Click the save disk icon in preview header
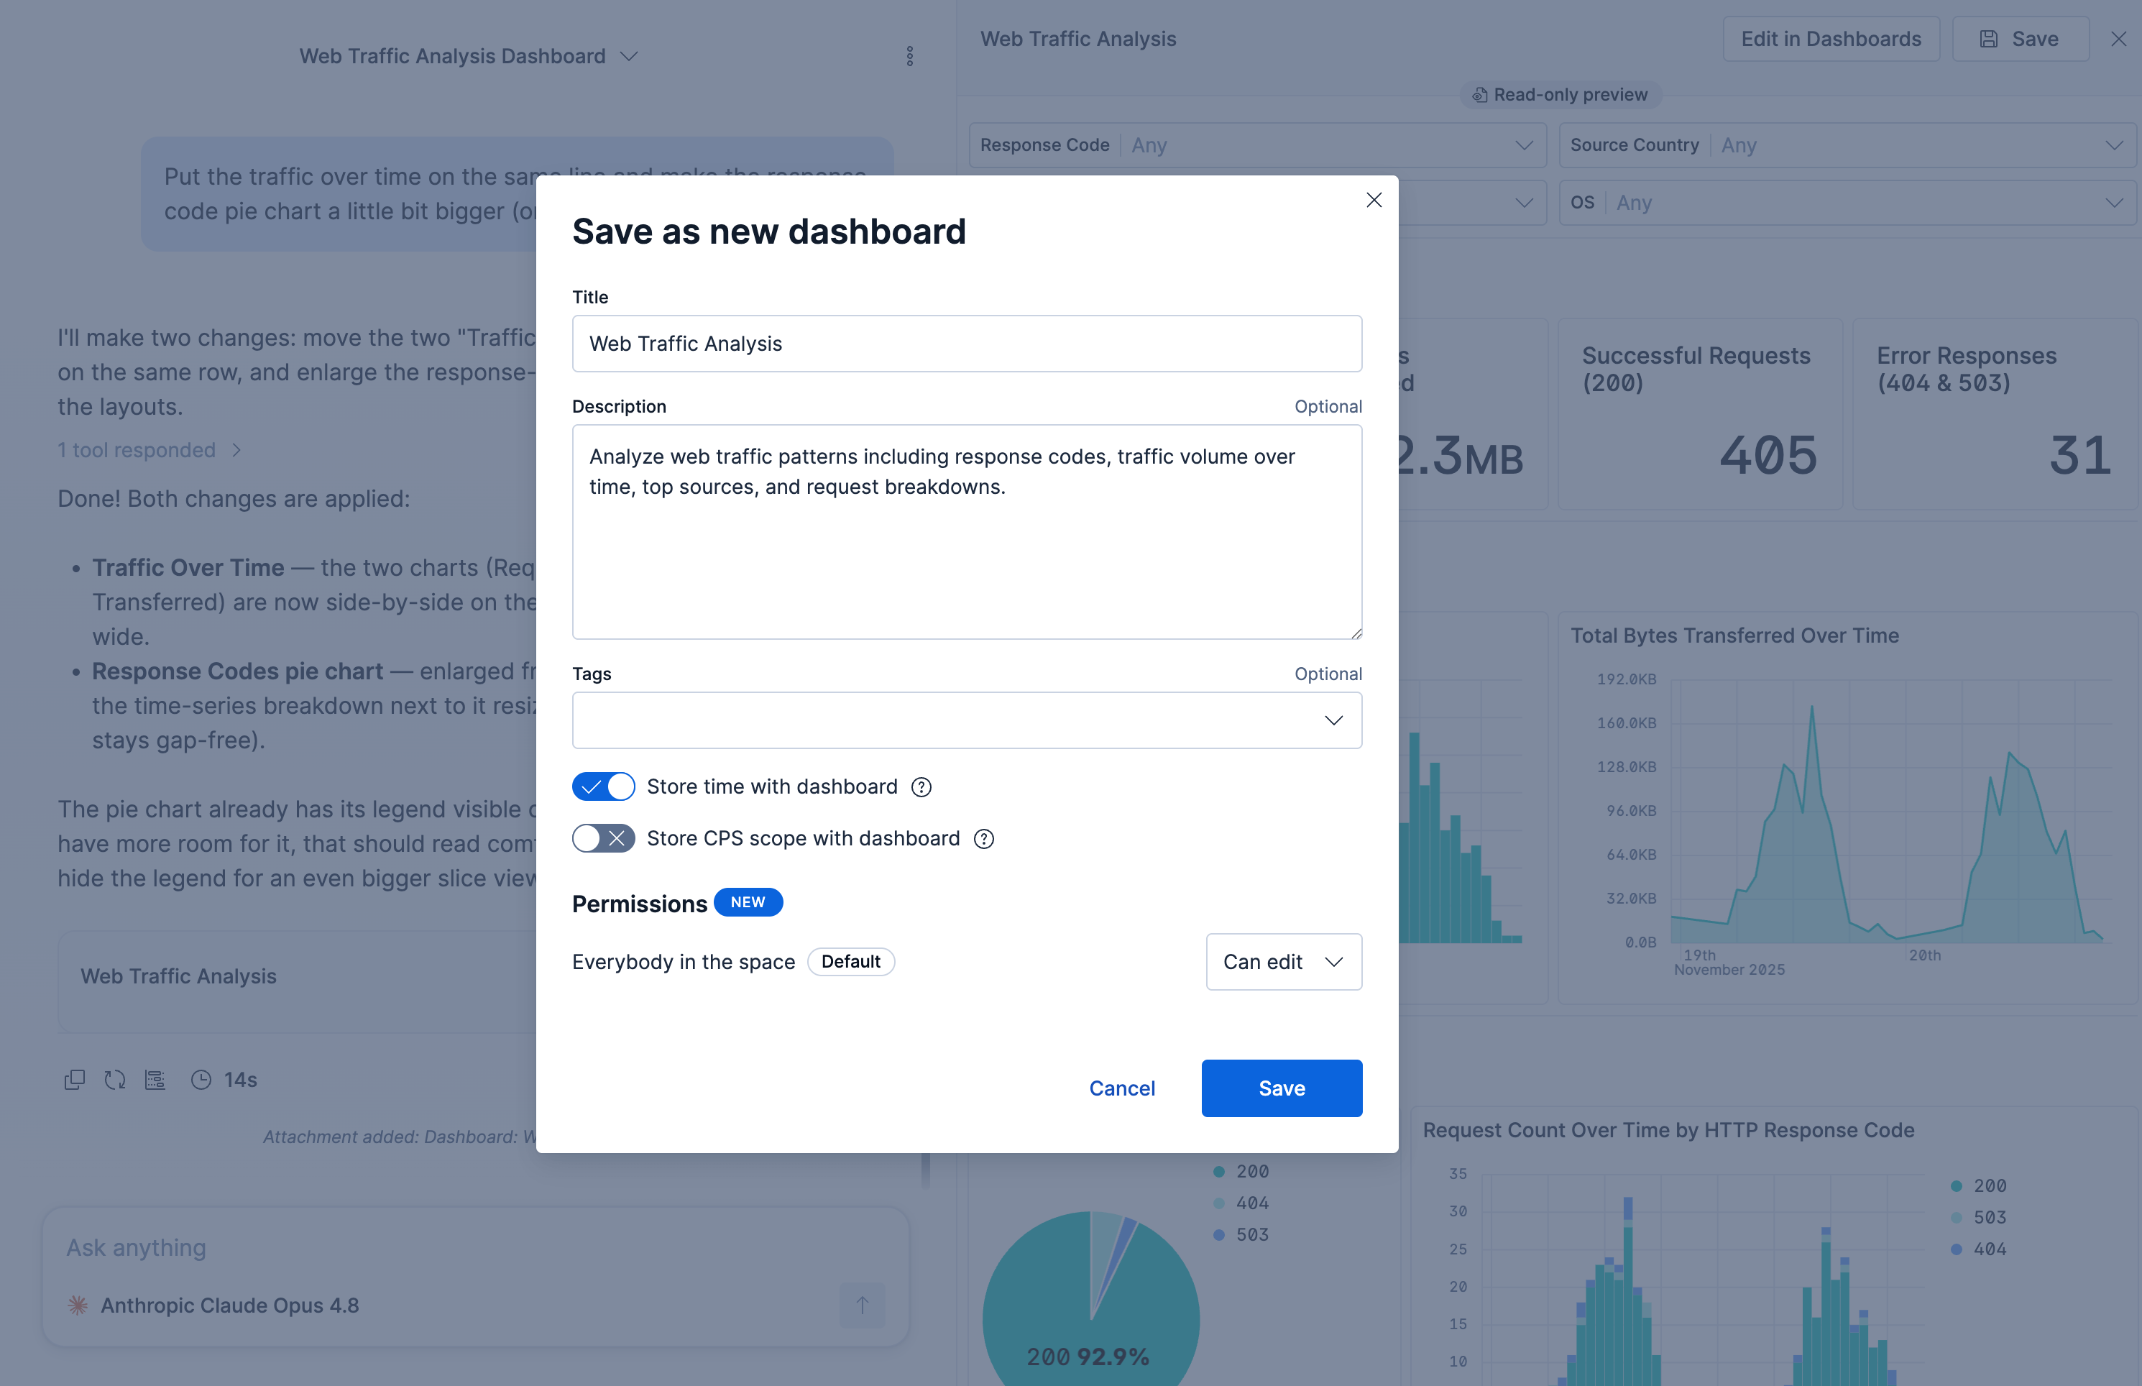Viewport: 2142px width, 1386px height. (1989, 39)
